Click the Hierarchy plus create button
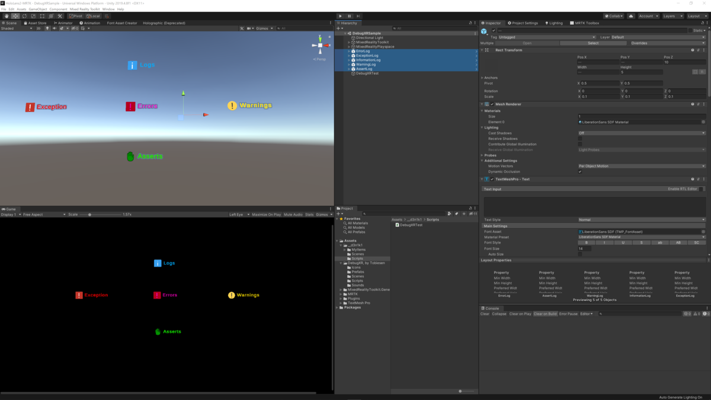 point(340,28)
